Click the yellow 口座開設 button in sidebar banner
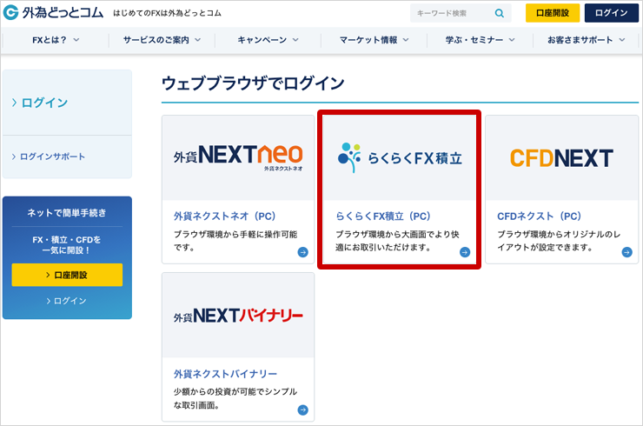 67,275
